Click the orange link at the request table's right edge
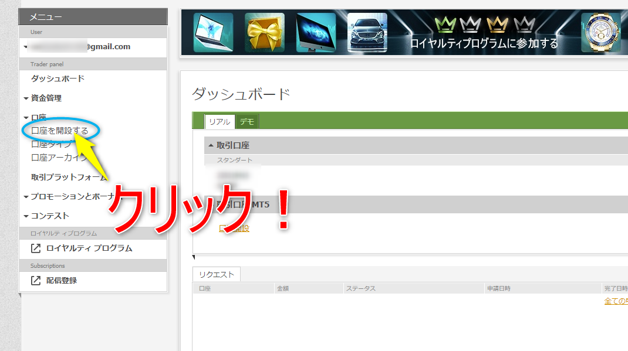 [616, 301]
